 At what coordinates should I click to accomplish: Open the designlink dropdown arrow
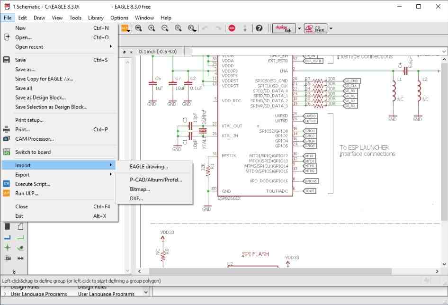299,28
